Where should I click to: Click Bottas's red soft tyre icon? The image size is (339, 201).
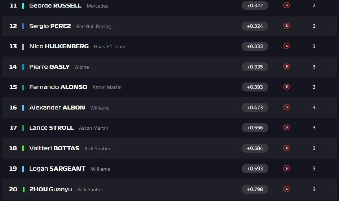287,148
